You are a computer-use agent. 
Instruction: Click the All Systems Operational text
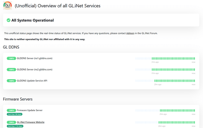(x=32, y=20)
